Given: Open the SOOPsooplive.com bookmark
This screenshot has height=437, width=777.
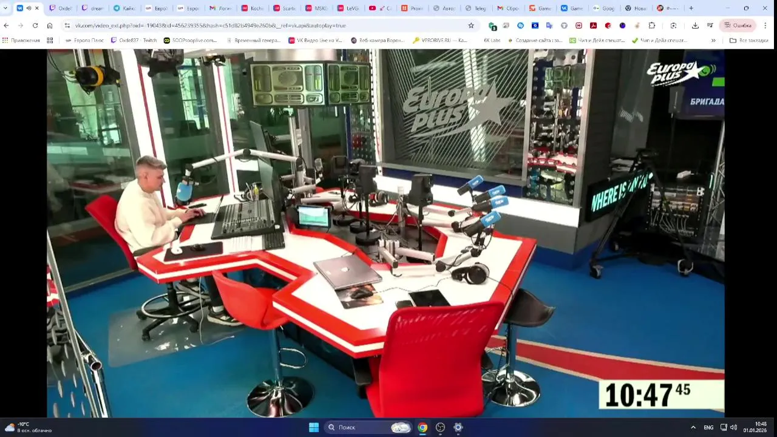Looking at the screenshot, I should pos(190,41).
